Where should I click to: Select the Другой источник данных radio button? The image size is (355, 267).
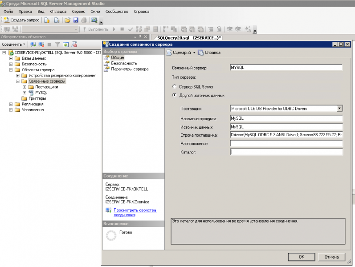174,95
